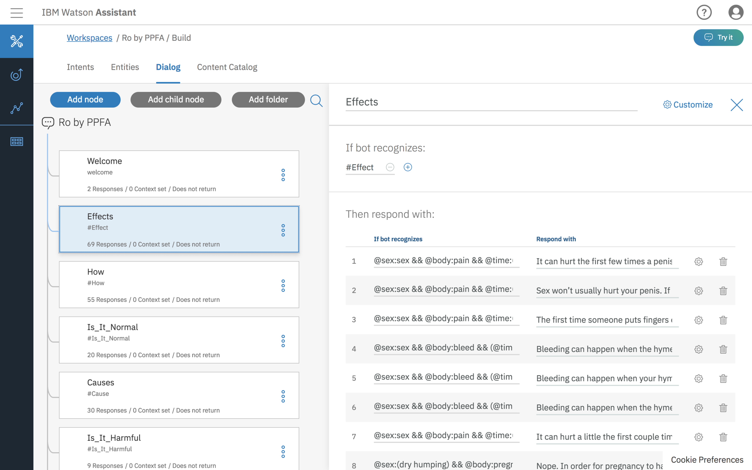
Task: Delete response row 4 with the trash icon
Action: 723,349
